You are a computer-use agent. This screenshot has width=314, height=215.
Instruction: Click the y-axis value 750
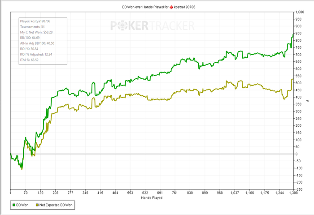point(298,47)
